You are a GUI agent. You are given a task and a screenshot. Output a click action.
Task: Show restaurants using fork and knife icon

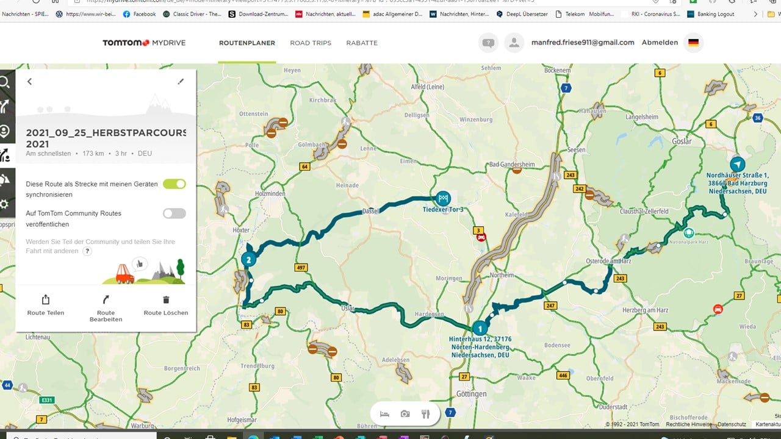coord(426,414)
